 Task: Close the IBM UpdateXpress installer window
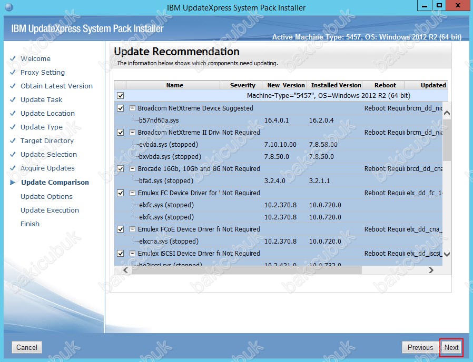coord(458,6)
